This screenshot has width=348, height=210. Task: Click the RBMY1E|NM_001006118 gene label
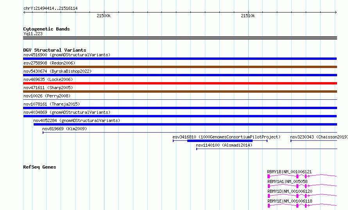pos(290,201)
